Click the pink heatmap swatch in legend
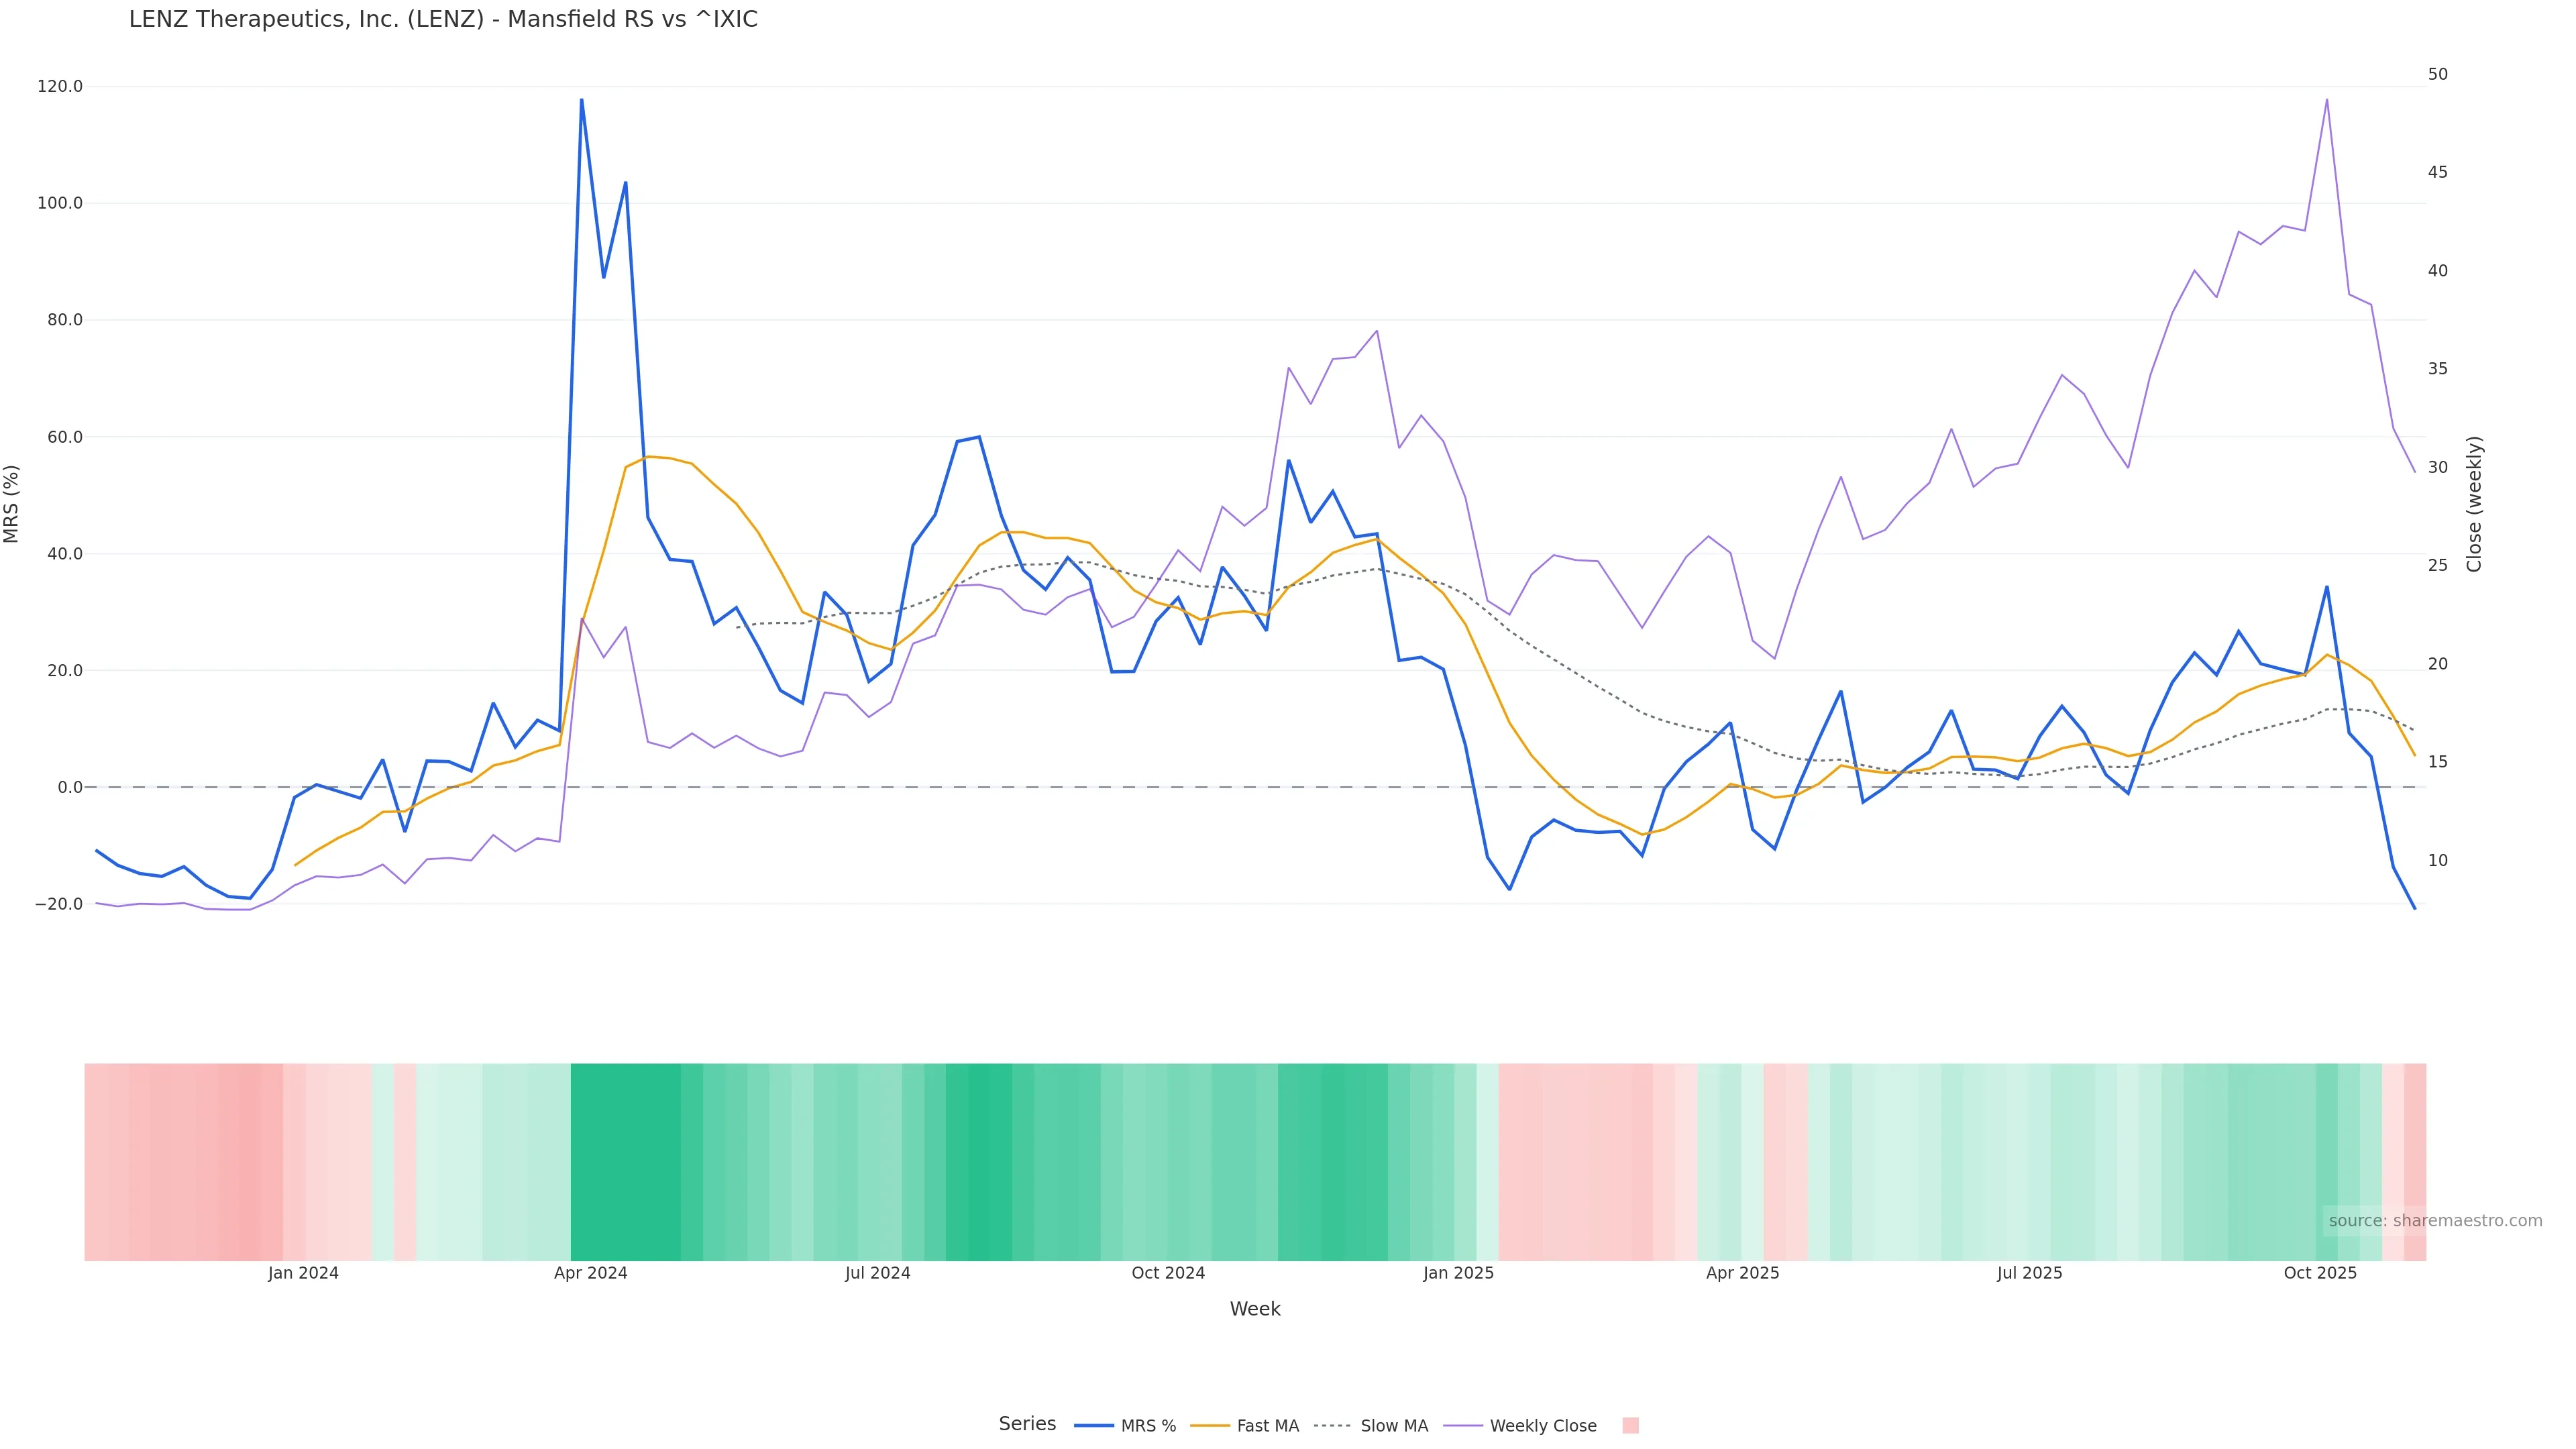The width and height of the screenshot is (2576, 1449). click(1630, 1426)
